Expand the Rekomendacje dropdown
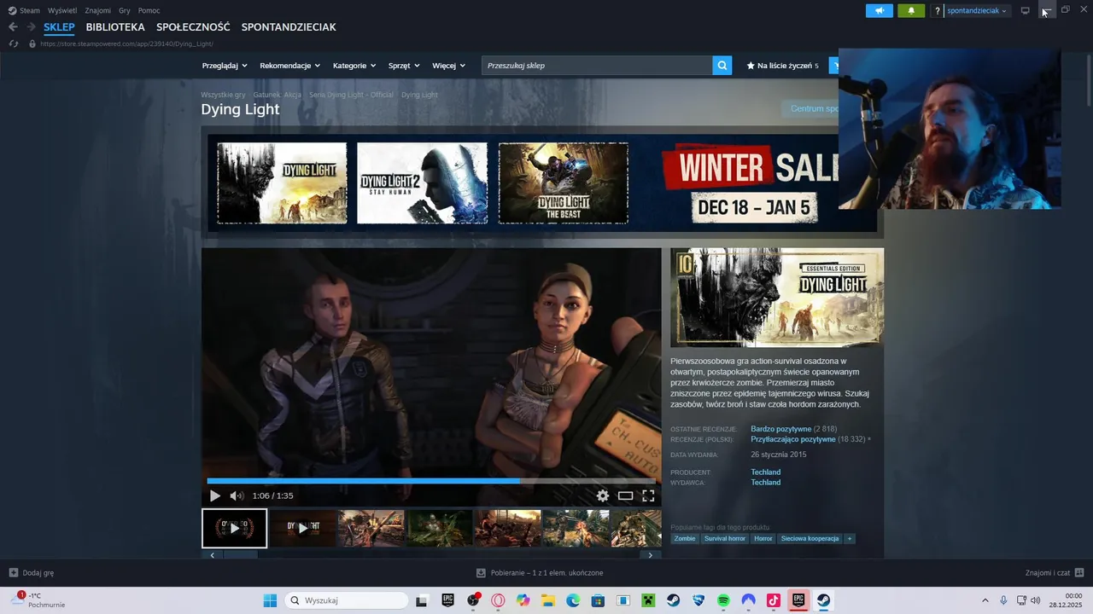This screenshot has height=614, width=1093. pos(290,66)
